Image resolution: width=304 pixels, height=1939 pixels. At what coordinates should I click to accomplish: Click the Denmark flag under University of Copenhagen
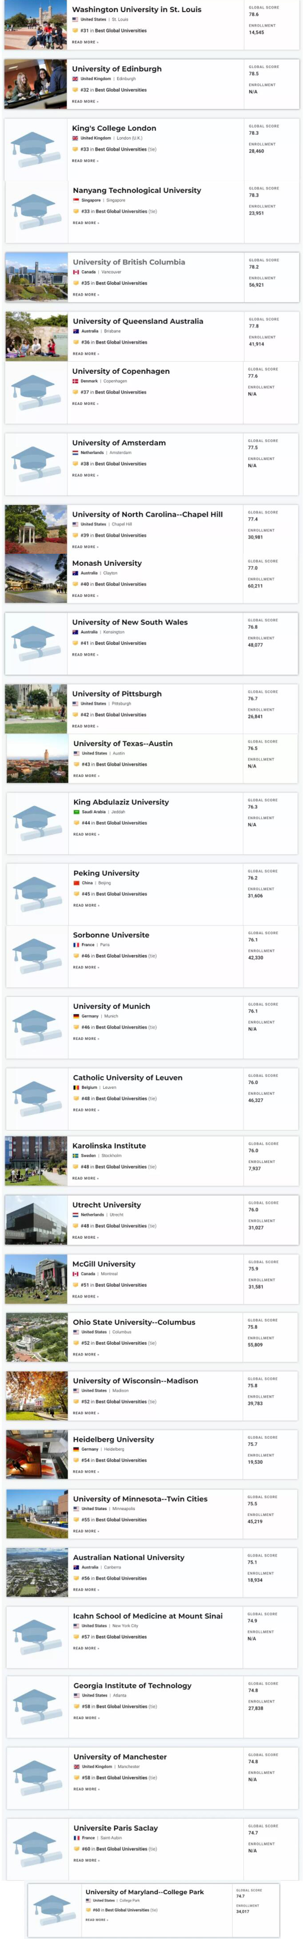(75, 381)
